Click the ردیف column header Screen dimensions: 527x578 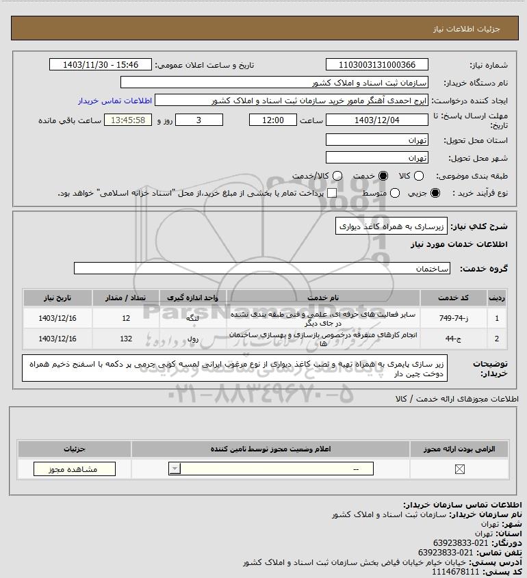[x=497, y=298]
